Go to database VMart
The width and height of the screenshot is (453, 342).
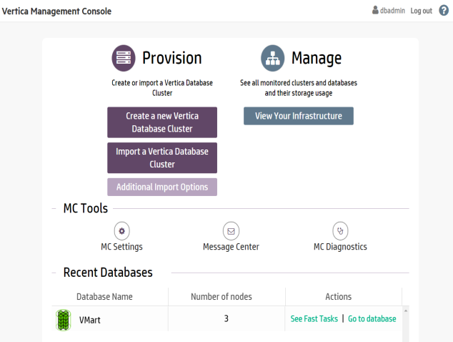point(372,319)
